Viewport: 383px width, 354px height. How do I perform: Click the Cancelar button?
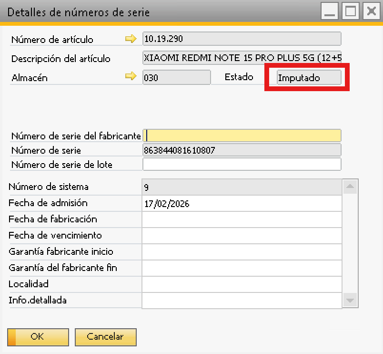pyautogui.click(x=106, y=337)
